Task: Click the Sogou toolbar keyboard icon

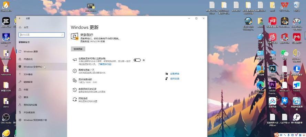Action: pos(292,135)
